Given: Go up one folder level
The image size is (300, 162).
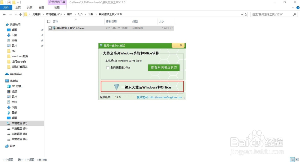Looking at the screenshot, I should (x=20, y=14).
